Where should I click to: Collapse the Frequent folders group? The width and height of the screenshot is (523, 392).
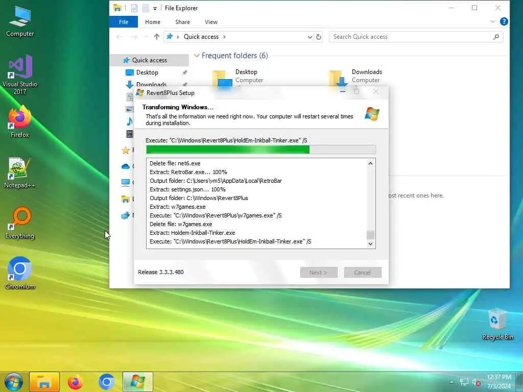197,55
